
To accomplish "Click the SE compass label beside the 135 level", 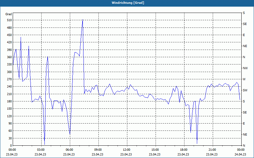I will click(x=245, y=112).
